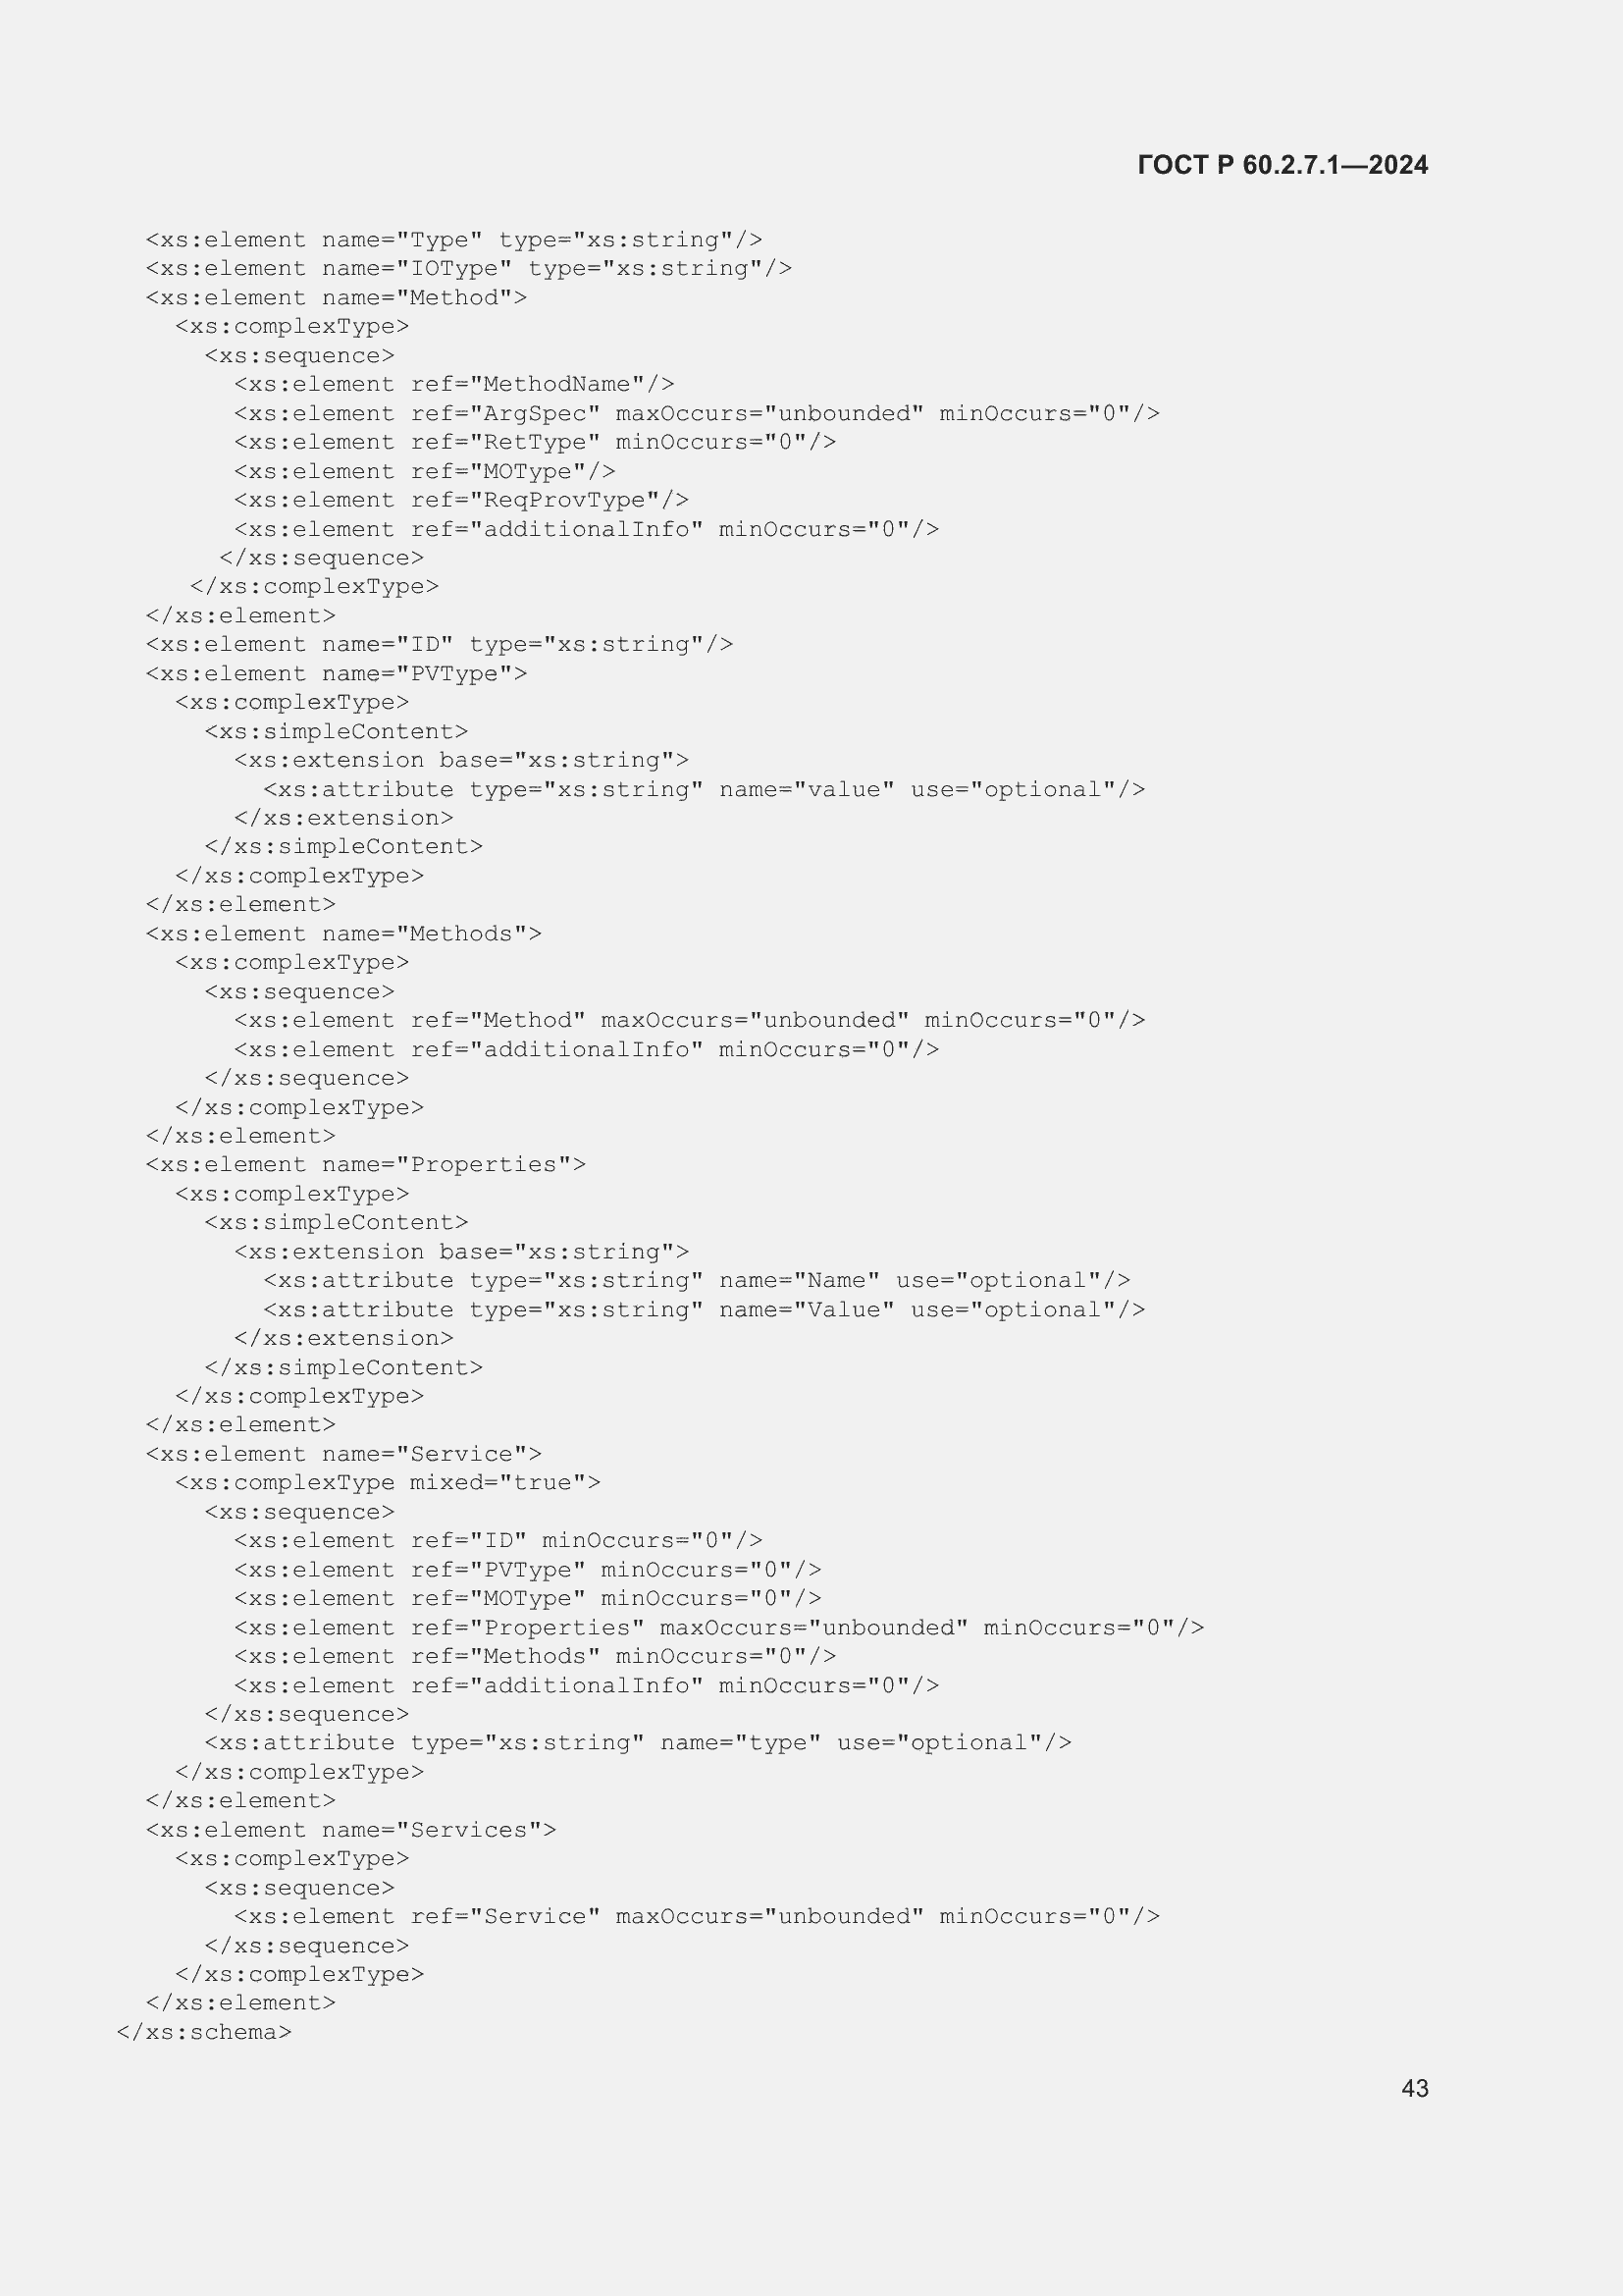Click the ref="RetType" element line

coord(535,442)
